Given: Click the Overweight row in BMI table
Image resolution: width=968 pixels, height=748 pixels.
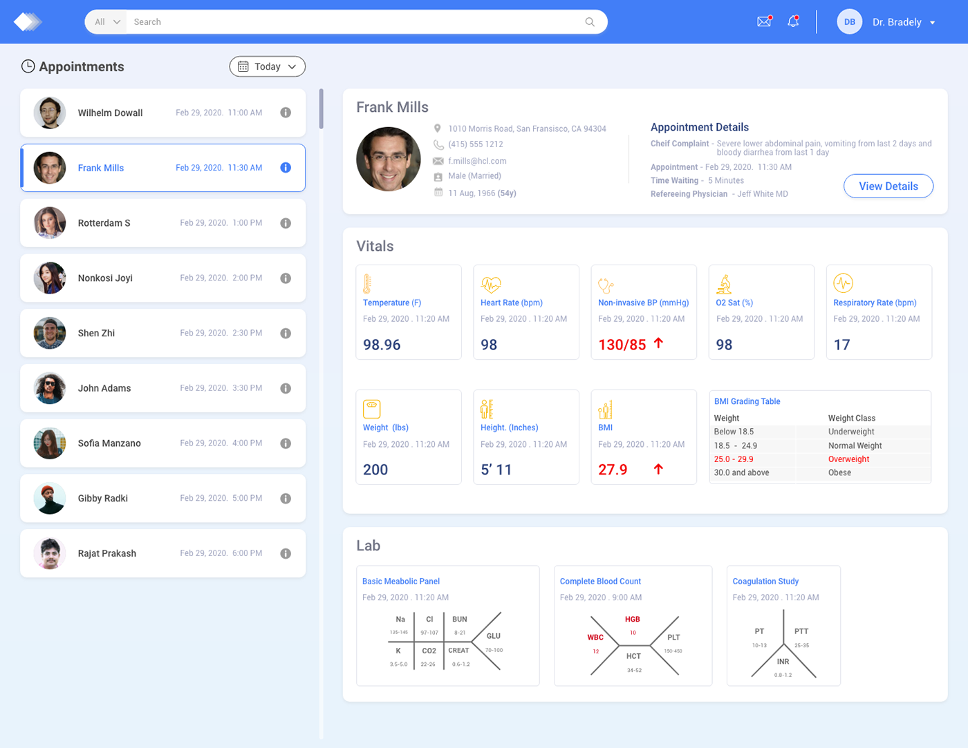Looking at the screenshot, I should (x=820, y=459).
